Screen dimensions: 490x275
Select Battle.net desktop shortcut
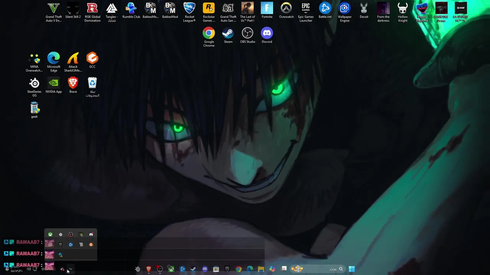point(325,11)
